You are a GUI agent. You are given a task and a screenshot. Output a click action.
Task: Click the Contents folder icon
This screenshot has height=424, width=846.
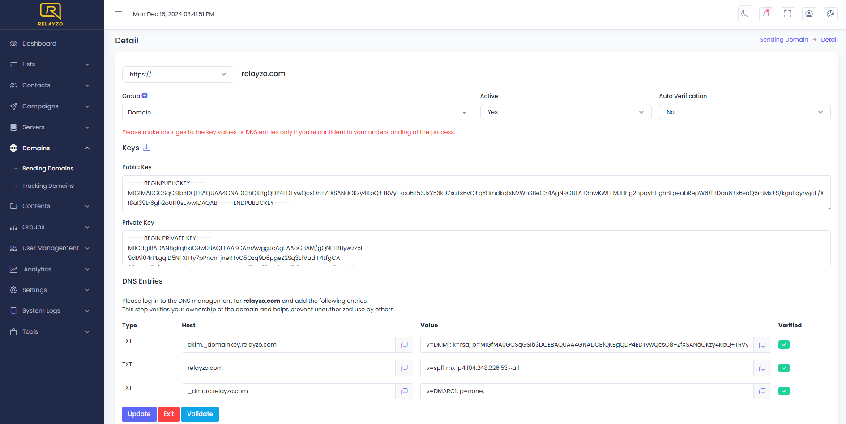pyautogui.click(x=13, y=206)
